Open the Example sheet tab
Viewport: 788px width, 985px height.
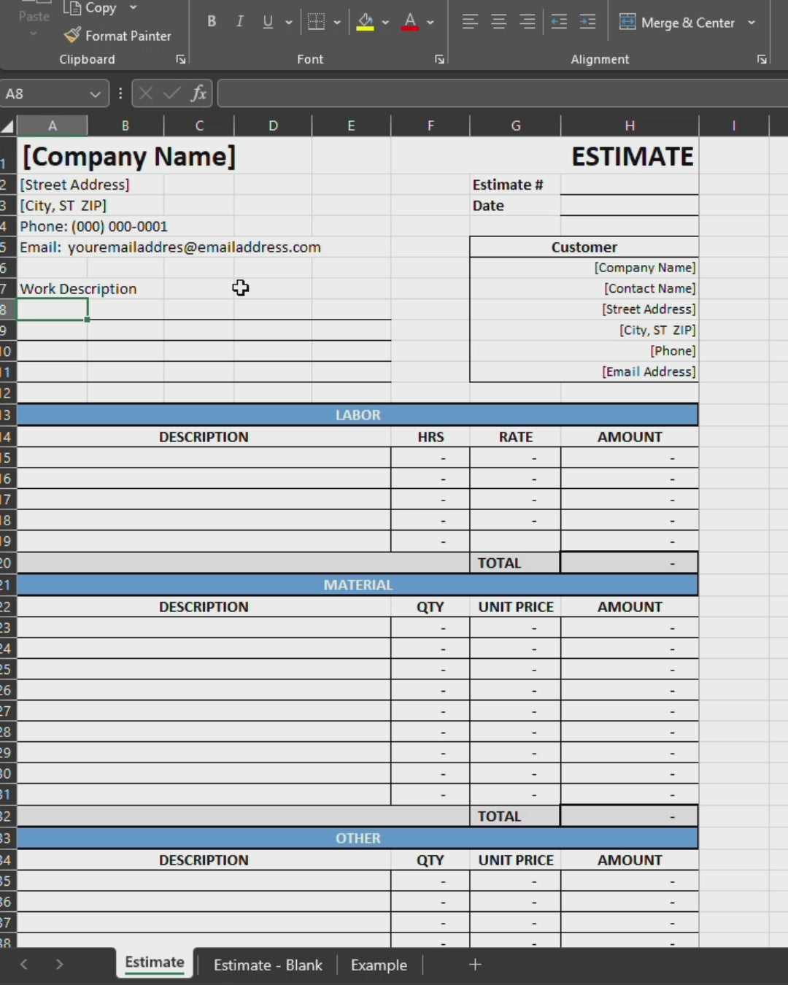[x=379, y=965]
